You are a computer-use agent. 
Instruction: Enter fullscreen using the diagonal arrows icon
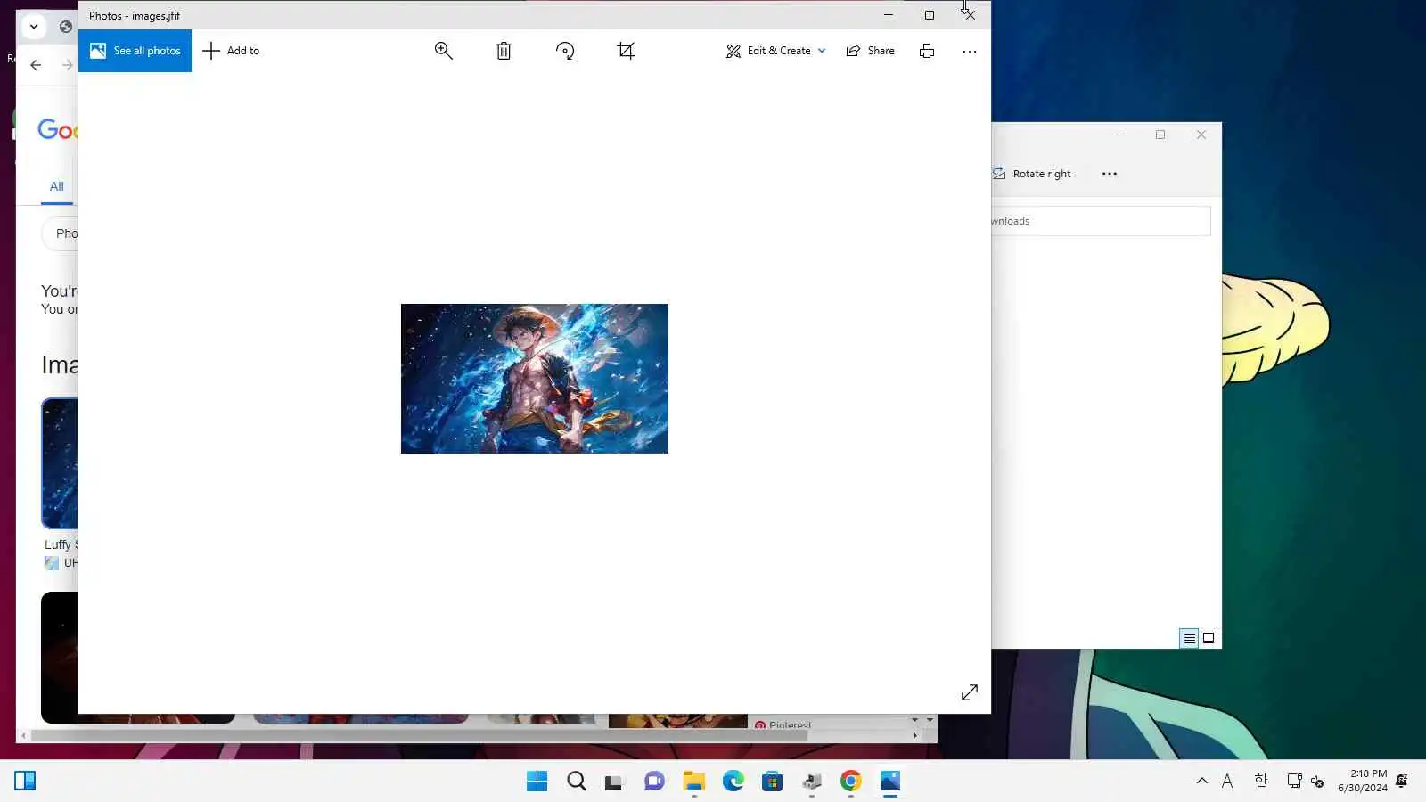[970, 692]
